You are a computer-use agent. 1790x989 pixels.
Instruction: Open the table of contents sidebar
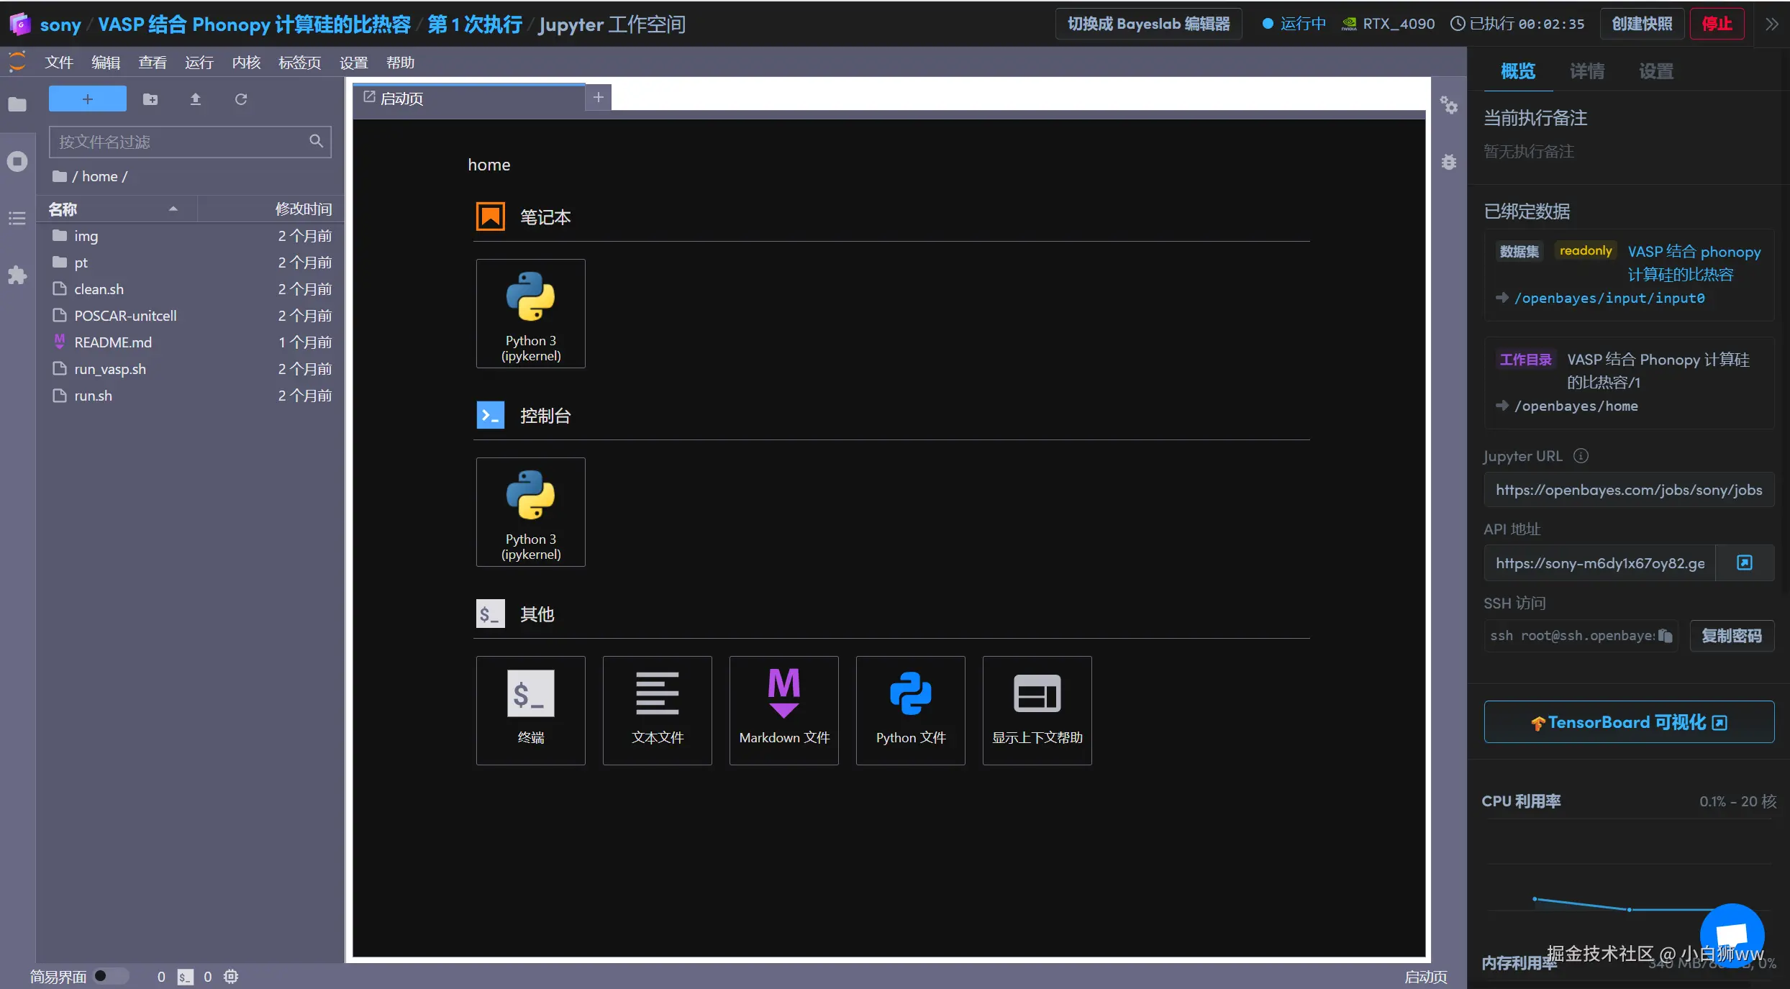(x=17, y=218)
